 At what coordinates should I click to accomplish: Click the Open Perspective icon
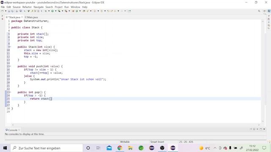[265, 11]
